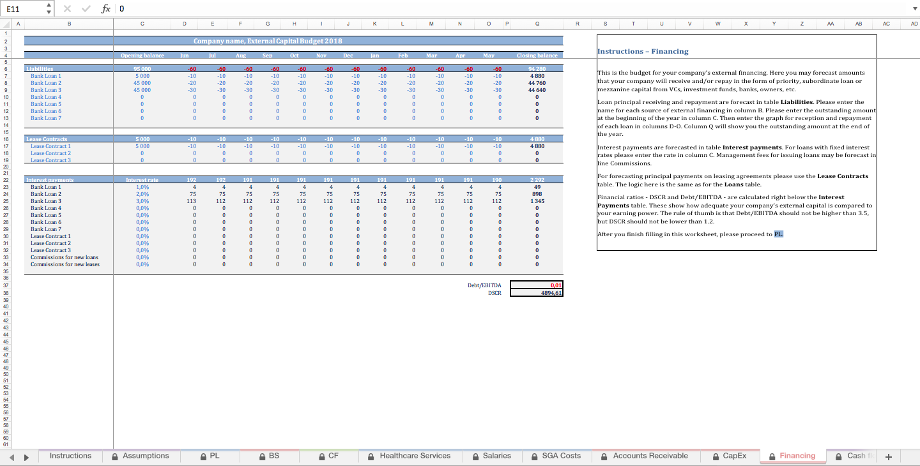Select column header Q
Viewport: 920px width, 466px height.
537,24
